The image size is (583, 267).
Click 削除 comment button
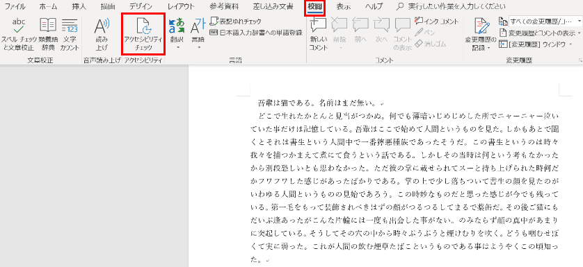pyautogui.click(x=339, y=30)
